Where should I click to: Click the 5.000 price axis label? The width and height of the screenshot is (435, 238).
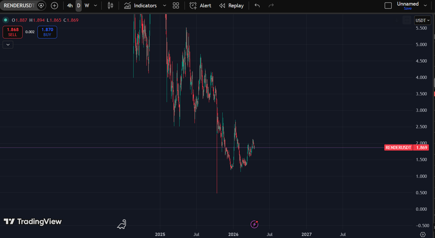point(421,45)
